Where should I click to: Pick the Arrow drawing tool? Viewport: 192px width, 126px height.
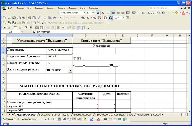(x=45, y=119)
